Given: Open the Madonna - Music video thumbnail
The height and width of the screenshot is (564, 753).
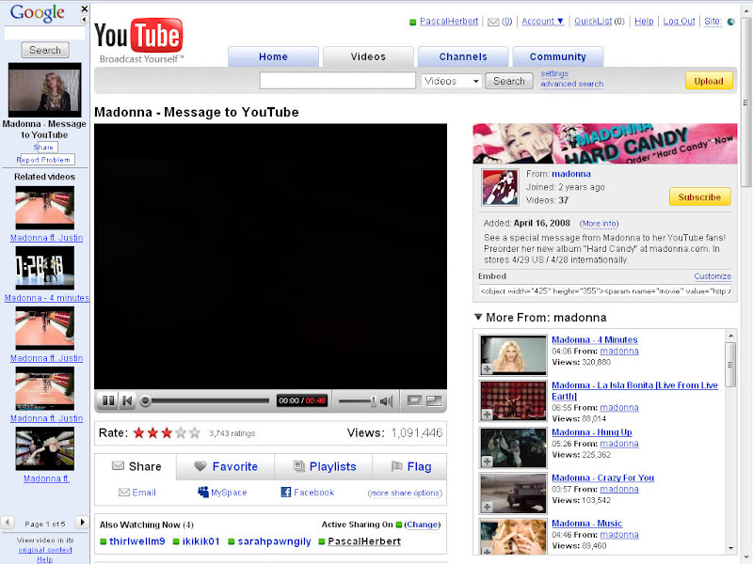Looking at the screenshot, I should coord(513,536).
